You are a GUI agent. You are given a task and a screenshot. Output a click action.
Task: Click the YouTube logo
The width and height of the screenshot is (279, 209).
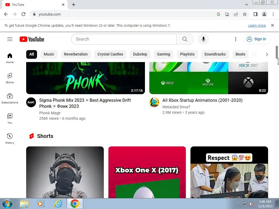(x=32, y=39)
